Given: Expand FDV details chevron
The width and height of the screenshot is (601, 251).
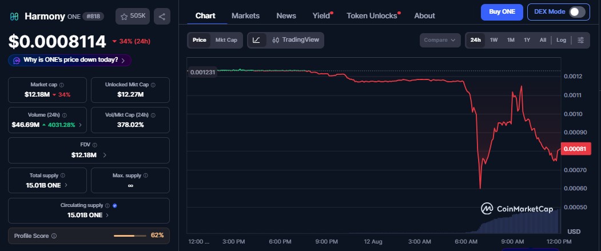Looking at the screenshot, I should pyautogui.click(x=105, y=155).
